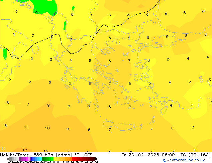The height and width of the screenshot is (163, 212).
Task: Click the '(00+150)' forecast offset text
Action: (200, 155)
